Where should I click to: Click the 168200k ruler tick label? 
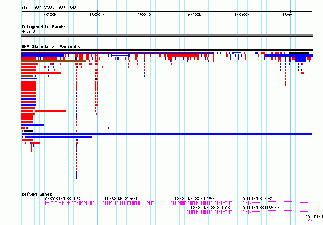(x=97, y=15)
